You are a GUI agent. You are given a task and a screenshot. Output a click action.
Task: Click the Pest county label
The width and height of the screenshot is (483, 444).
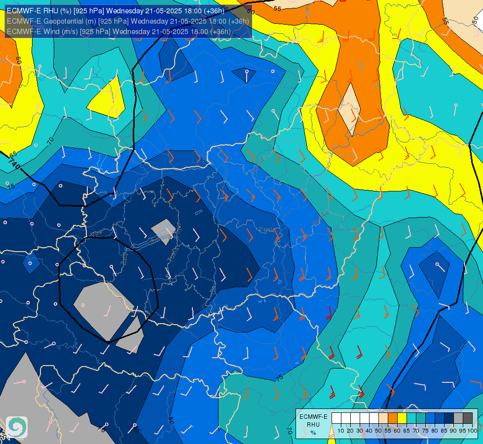point(264,229)
